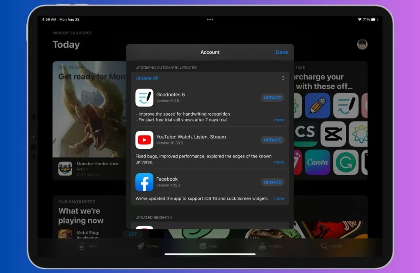Expand YouTube release notes with more

point(279,162)
